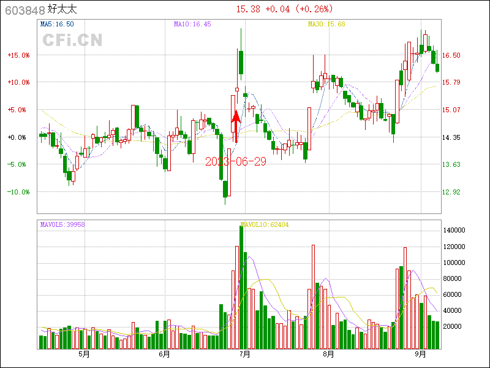
Task: Click the +15.0% percent axis label
Action: point(18,55)
